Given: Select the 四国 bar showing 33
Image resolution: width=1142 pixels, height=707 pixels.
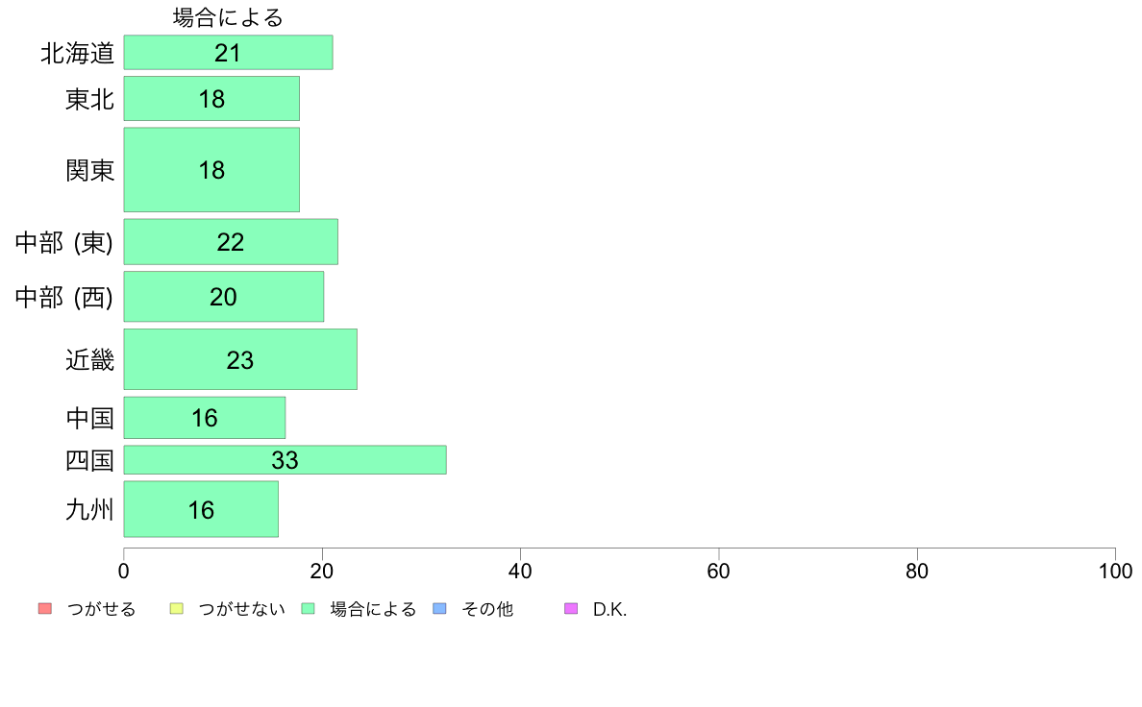Looking at the screenshot, I should 285,460.
